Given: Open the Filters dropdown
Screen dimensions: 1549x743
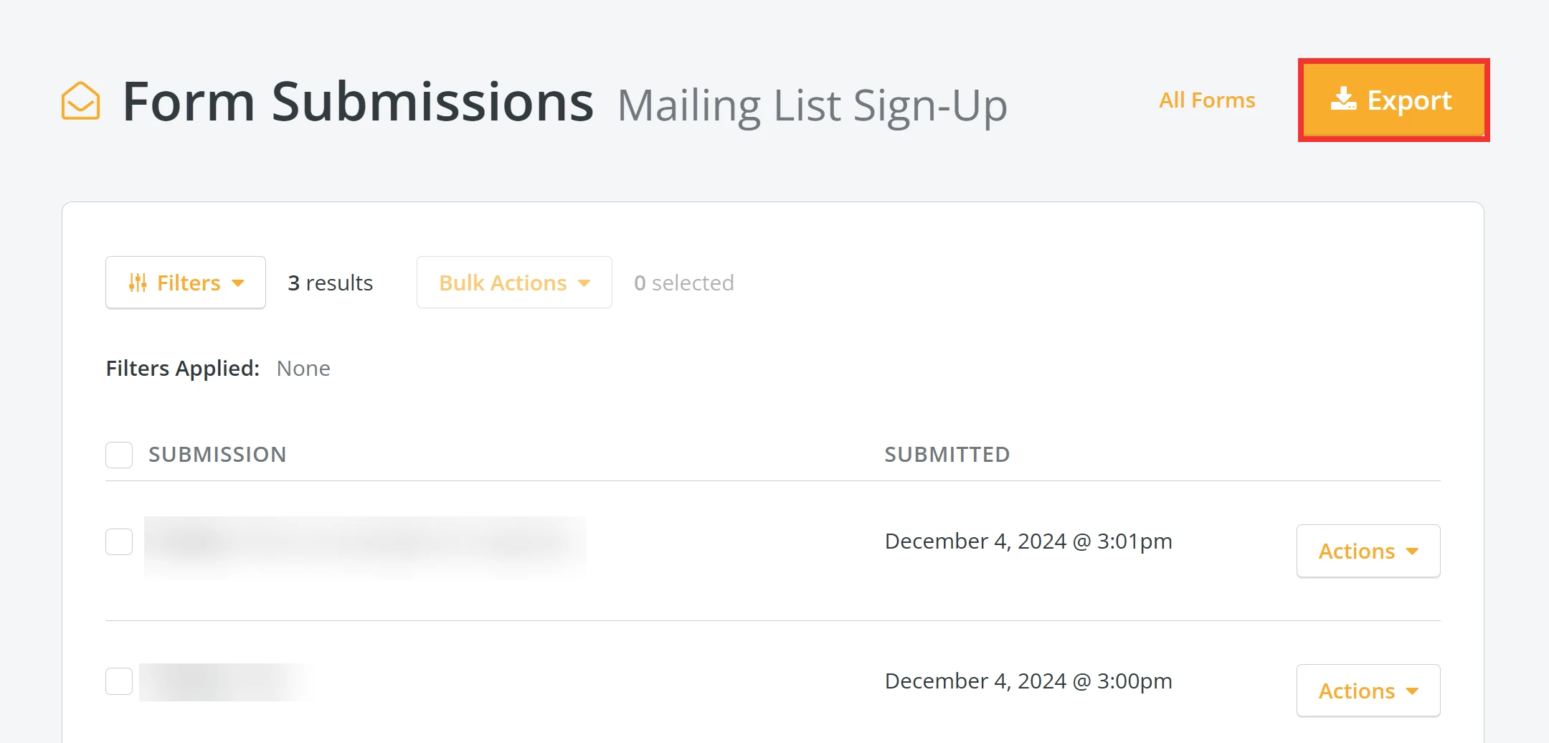Looking at the screenshot, I should click(x=186, y=283).
